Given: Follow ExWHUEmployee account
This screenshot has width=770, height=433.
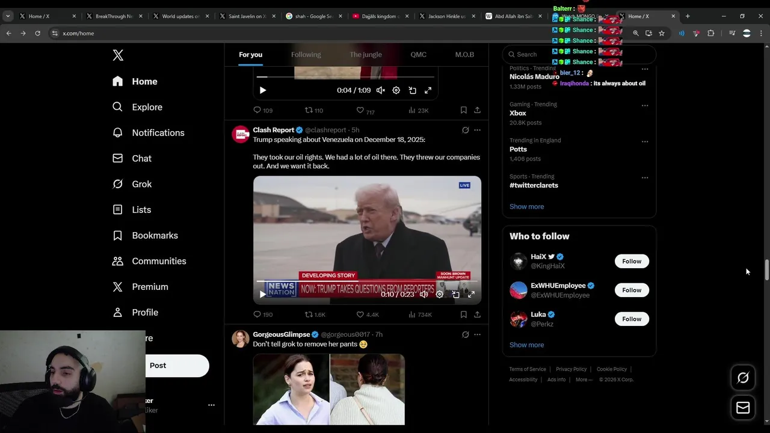Looking at the screenshot, I should 632,290.
